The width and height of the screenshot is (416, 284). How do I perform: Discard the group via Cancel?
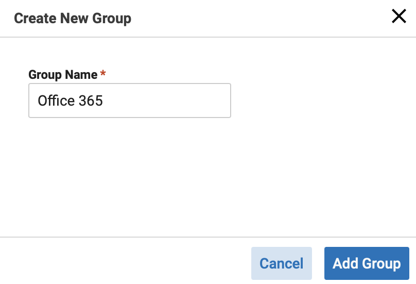282,263
